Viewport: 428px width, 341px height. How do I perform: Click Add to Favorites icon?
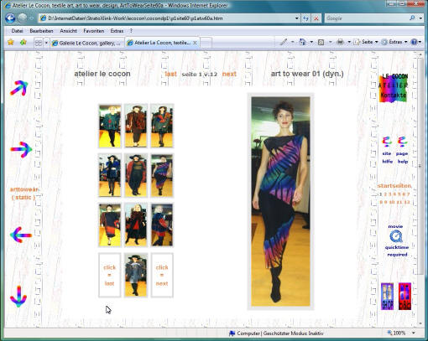click(23, 42)
